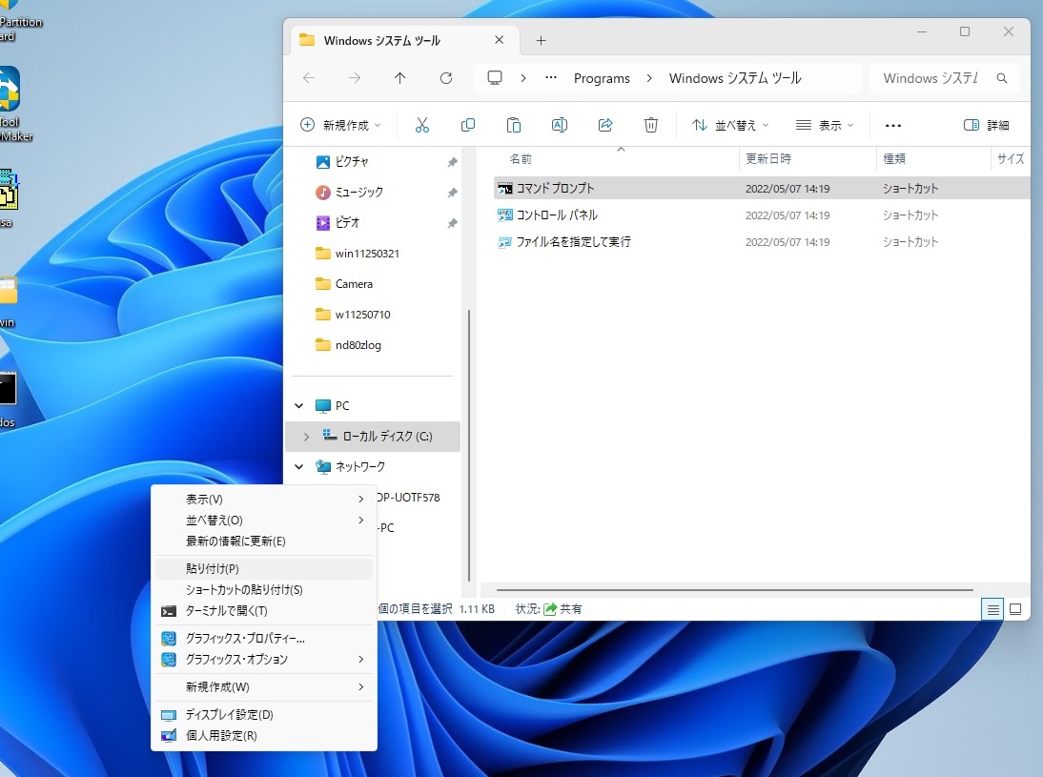The width and height of the screenshot is (1043, 777).
Task: Click the navigation pane vertical scrollbar
Action: pyautogui.click(x=470, y=446)
